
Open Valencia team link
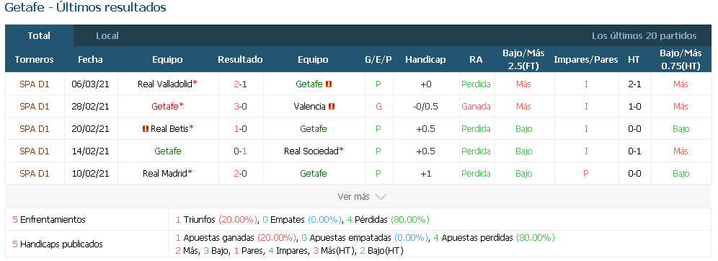[309, 107]
